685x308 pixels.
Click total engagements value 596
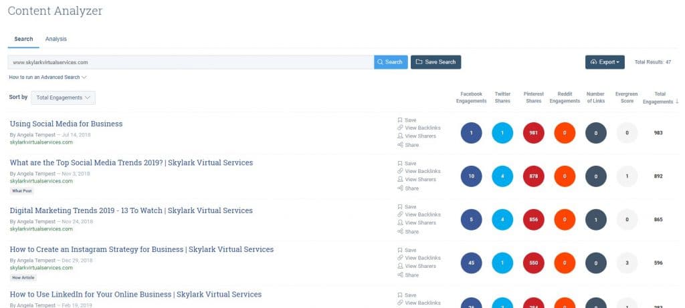point(658,263)
